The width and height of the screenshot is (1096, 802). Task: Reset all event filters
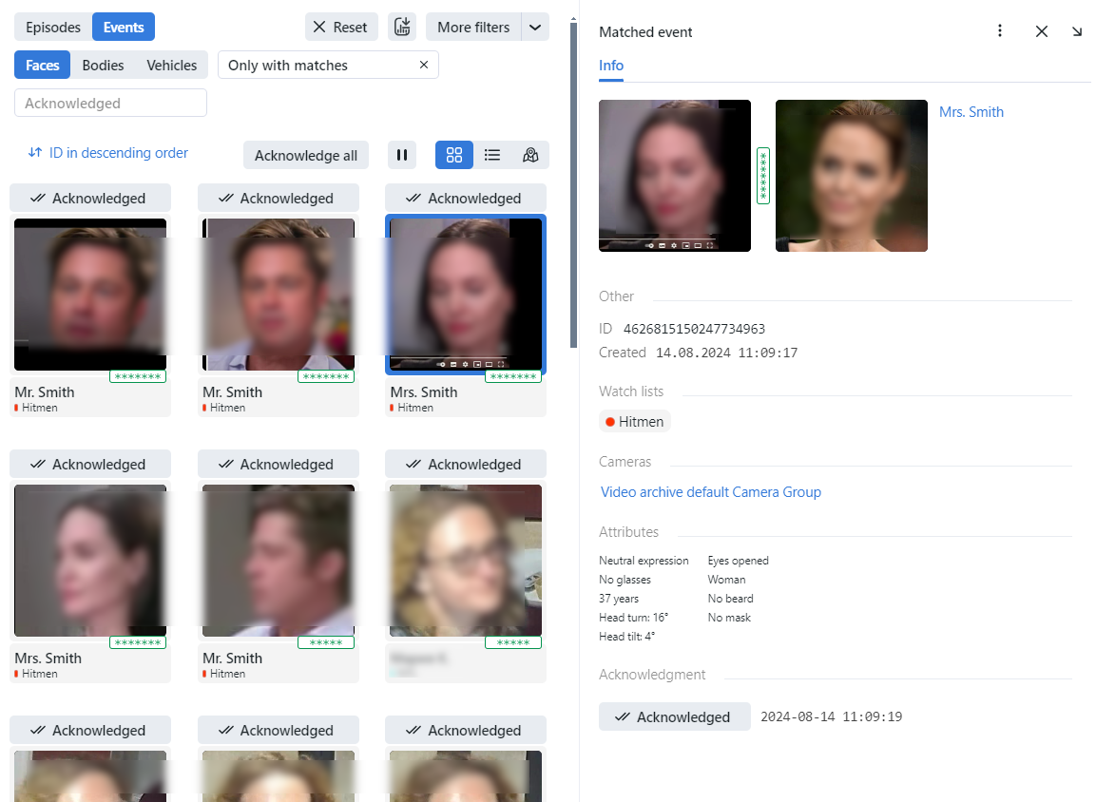pos(341,28)
